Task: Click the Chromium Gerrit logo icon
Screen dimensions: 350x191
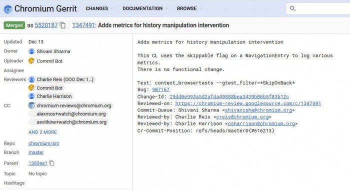Action: (x=8, y=9)
